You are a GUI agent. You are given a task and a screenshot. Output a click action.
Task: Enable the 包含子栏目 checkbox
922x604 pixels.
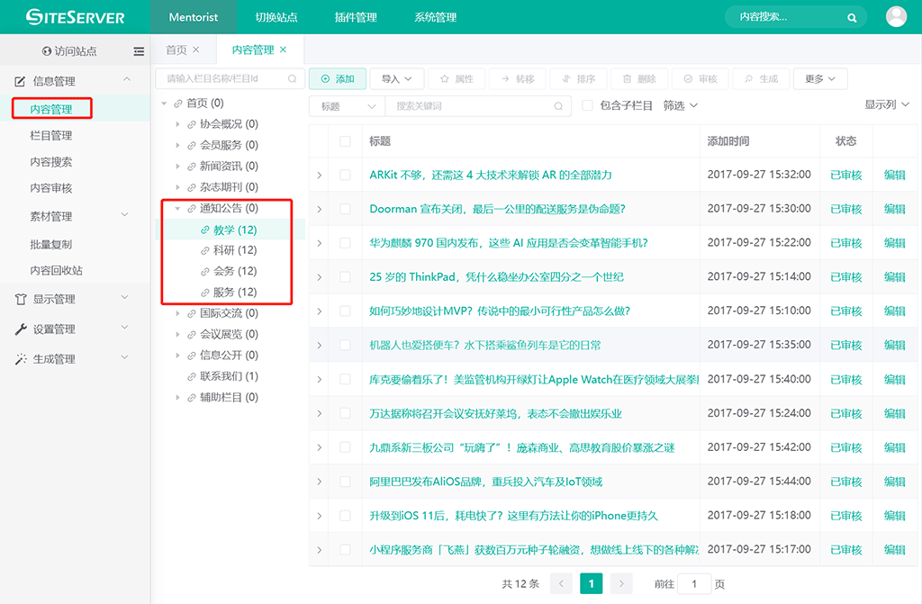click(587, 105)
